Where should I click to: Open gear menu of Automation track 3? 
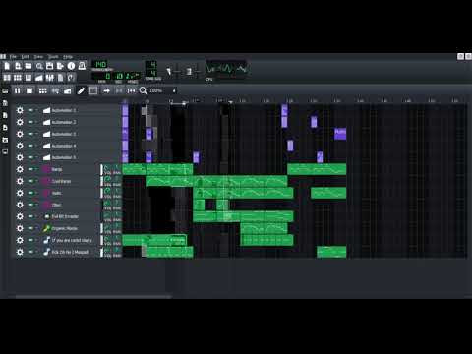click(20, 134)
